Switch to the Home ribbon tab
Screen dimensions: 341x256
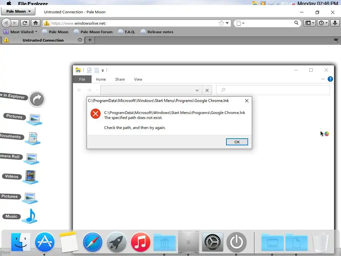coord(101,79)
